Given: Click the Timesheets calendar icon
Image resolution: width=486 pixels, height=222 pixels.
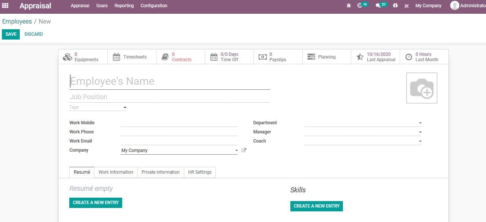Looking at the screenshot, I should pyautogui.click(x=116, y=57).
